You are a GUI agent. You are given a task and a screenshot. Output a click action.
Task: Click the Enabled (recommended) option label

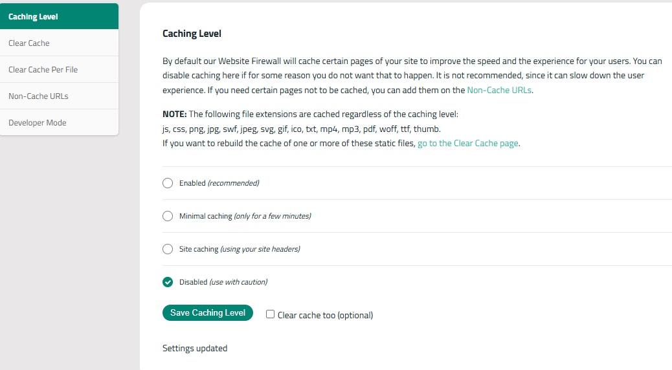click(x=219, y=183)
